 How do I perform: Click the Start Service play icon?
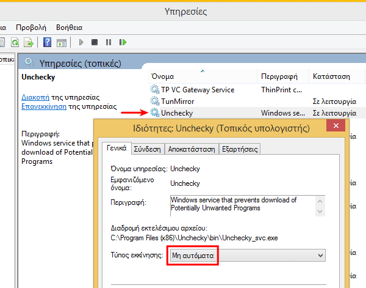tap(81, 42)
